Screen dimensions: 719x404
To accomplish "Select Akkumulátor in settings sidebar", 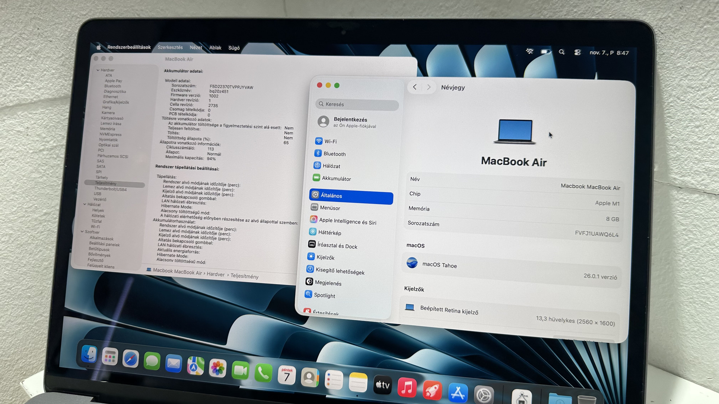I will pyautogui.click(x=336, y=179).
